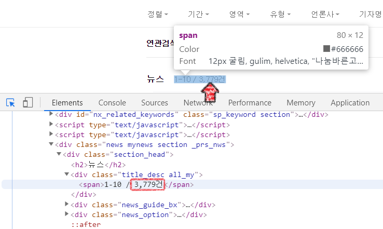The width and height of the screenshot is (383, 229).
Task: Open the 기자명 filter
Action: click(x=371, y=14)
